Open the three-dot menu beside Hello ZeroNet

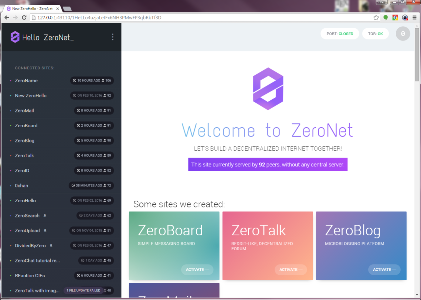click(112, 37)
